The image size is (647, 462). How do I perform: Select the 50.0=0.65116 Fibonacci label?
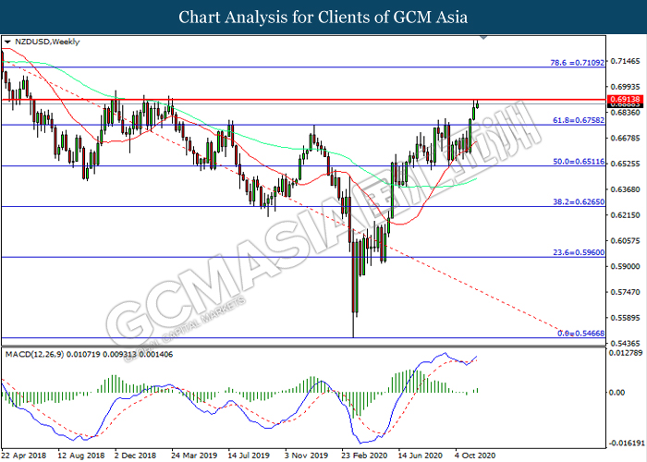click(579, 162)
